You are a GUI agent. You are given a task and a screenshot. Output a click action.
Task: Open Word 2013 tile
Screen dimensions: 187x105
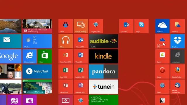click(81, 56)
